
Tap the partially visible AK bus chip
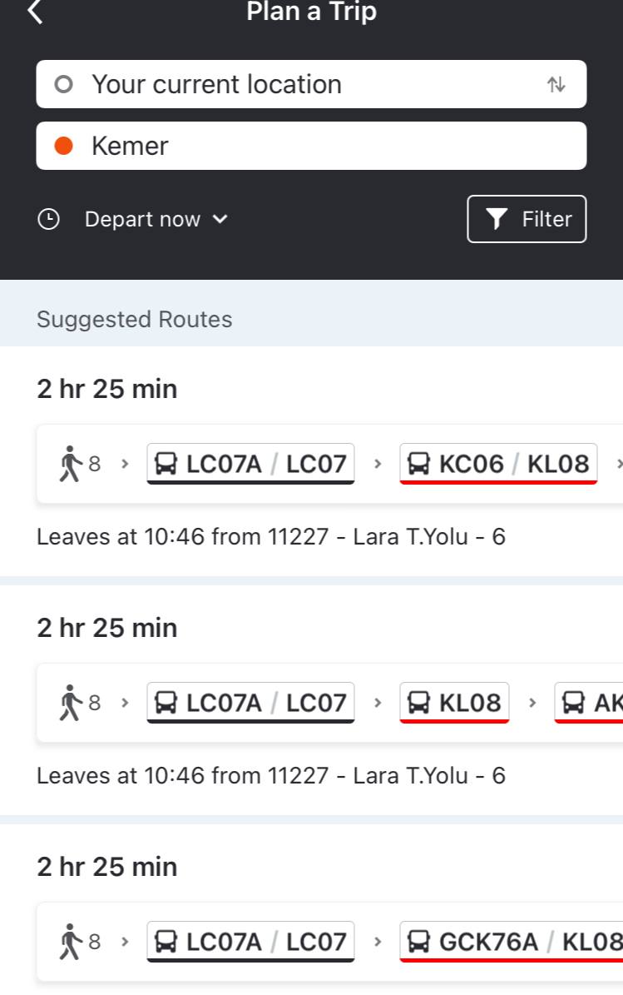[x=589, y=703]
